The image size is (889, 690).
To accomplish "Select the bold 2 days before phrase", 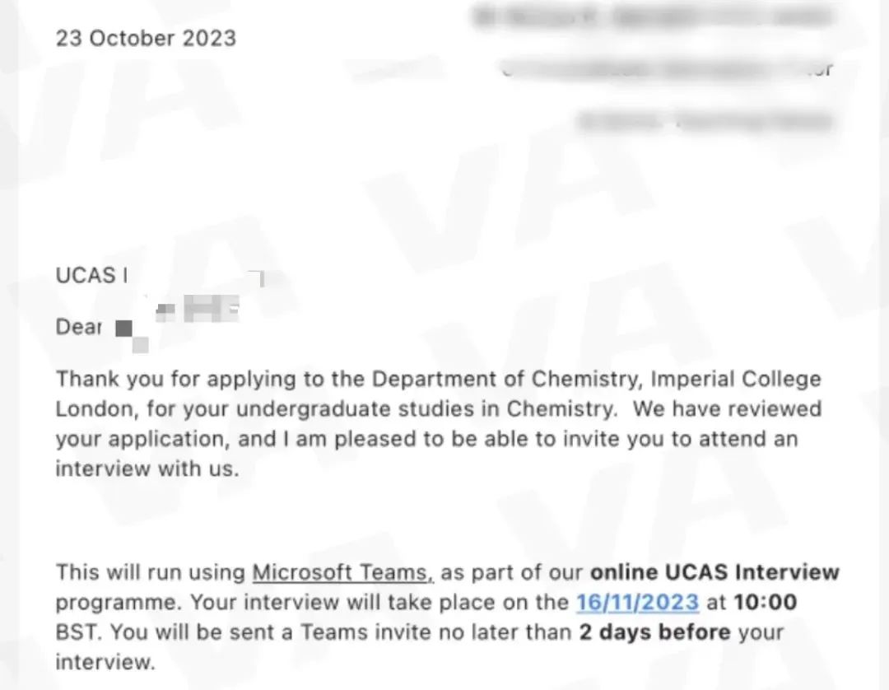I will 655,632.
